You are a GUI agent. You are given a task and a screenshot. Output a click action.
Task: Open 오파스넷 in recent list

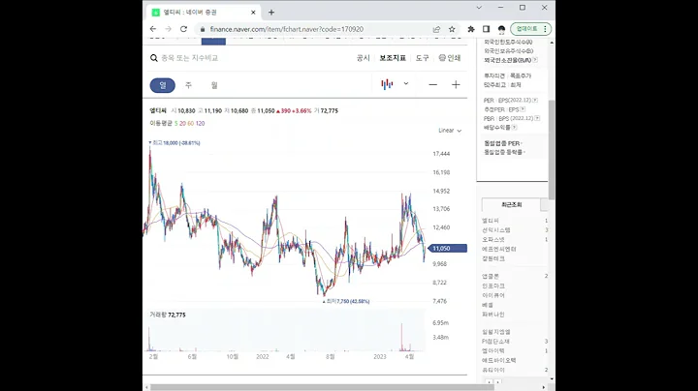click(x=493, y=239)
